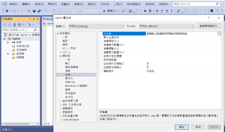The width and height of the screenshot is (225, 132).
Task: Open the 編輯(E) menu
Action: click(26, 4)
